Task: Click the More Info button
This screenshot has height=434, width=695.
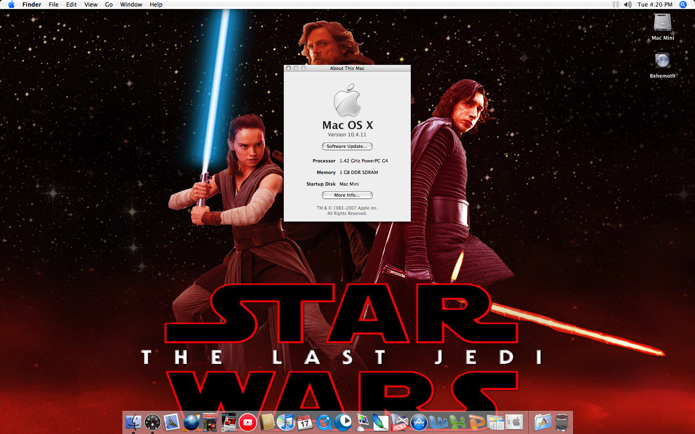Action: pyautogui.click(x=347, y=195)
